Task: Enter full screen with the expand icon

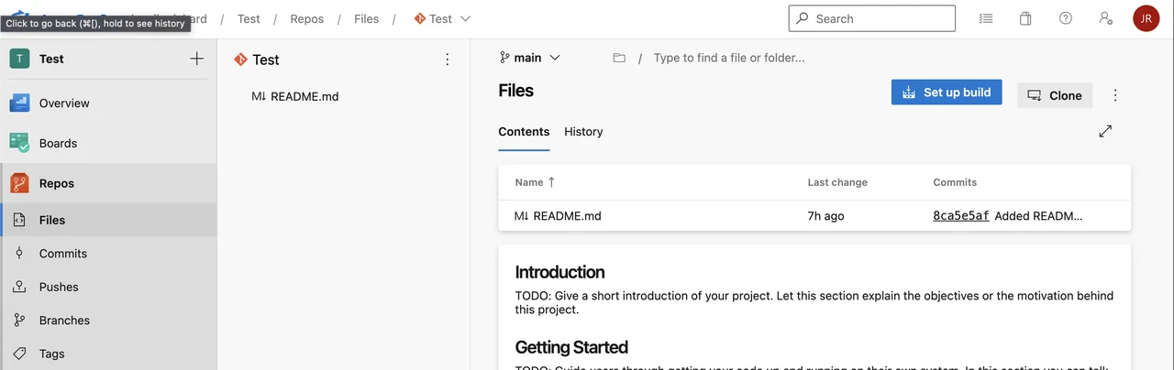Action: (x=1105, y=132)
